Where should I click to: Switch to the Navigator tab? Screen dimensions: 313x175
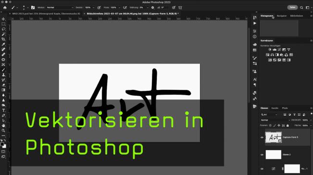pos(281,16)
